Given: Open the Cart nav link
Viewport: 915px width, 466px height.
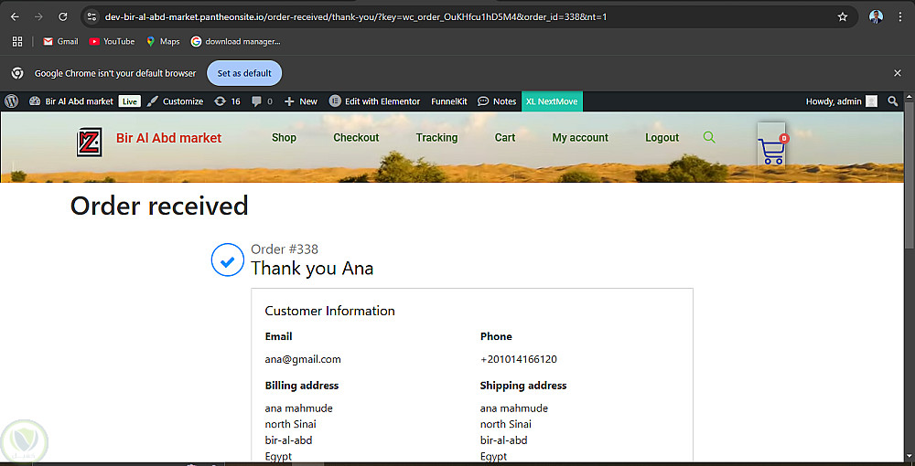Looking at the screenshot, I should click(505, 137).
